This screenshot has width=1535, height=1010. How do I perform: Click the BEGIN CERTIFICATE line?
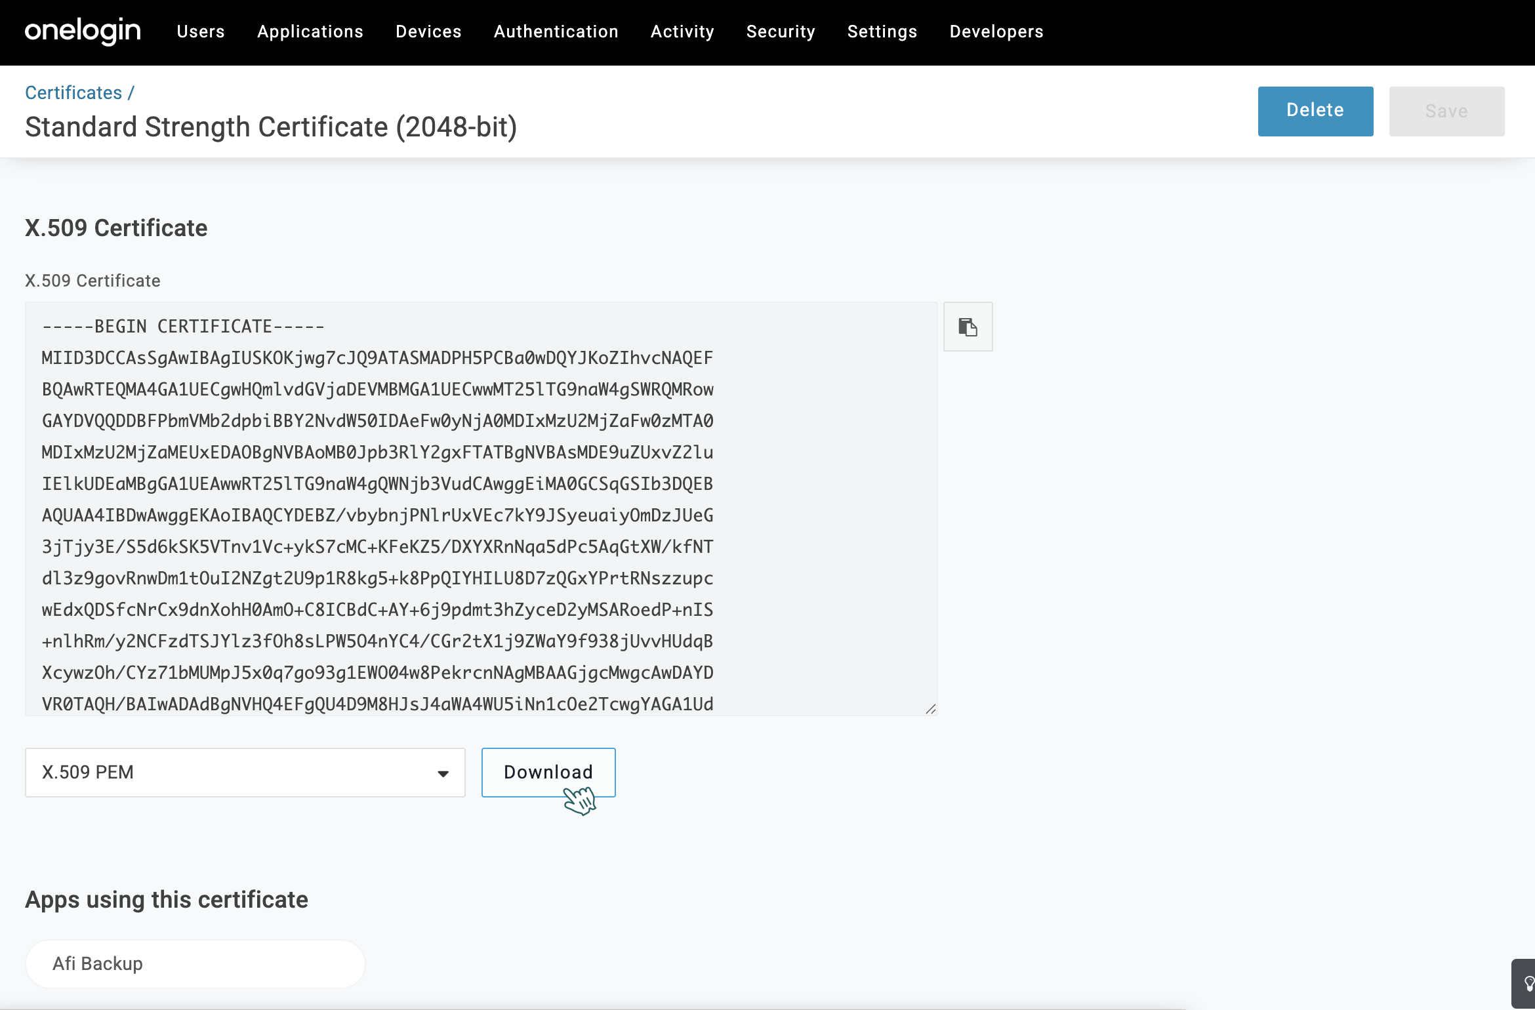tap(183, 326)
